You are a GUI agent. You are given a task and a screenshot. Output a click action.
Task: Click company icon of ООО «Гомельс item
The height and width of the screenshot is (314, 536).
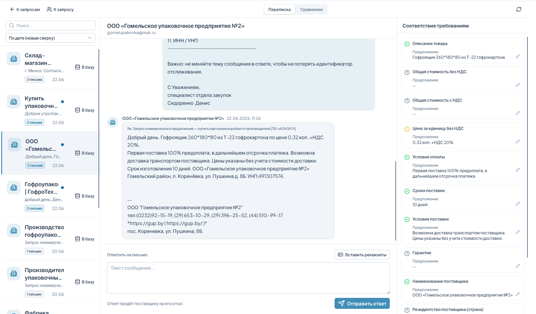coord(14,145)
